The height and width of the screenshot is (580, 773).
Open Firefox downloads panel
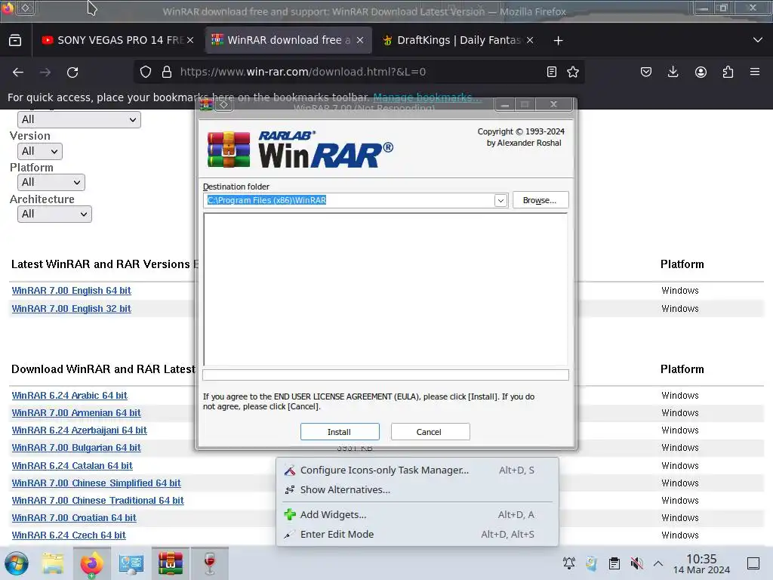[x=673, y=72]
